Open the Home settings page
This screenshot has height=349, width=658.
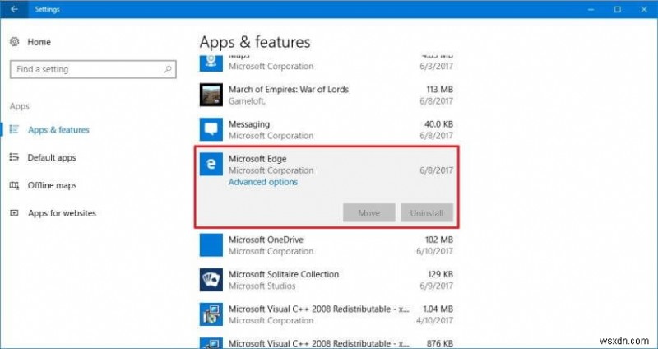pos(39,42)
